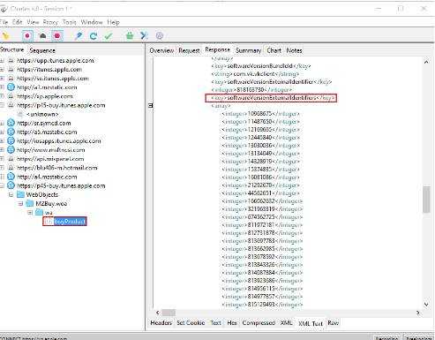The height and width of the screenshot is (340, 435).
Task: Click globe icon beside http://iosapps.itunes.apple.com
Action: (x=11, y=140)
